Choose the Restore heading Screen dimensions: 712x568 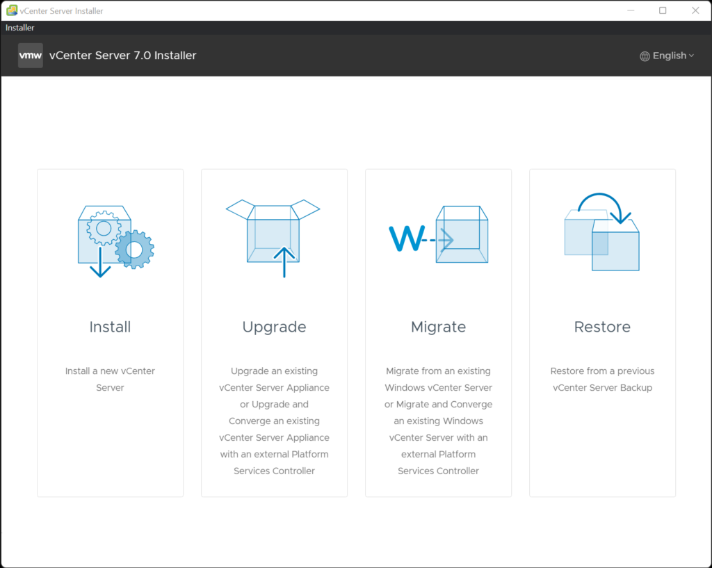(602, 327)
